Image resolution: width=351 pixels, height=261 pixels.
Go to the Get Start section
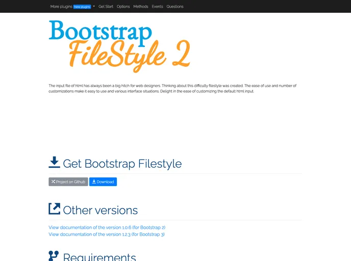(x=106, y=7)
